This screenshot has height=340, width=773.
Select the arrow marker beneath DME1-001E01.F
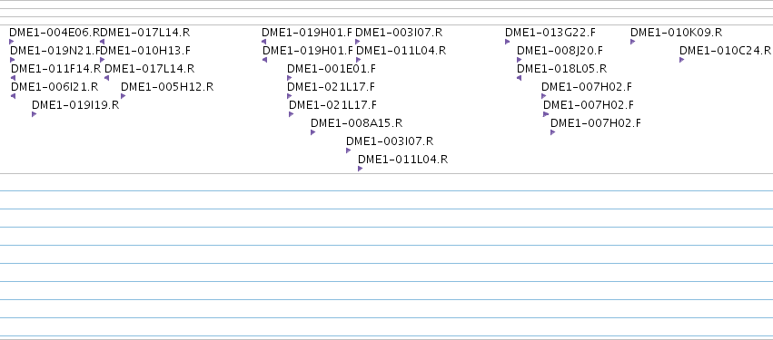coord(290,78)
